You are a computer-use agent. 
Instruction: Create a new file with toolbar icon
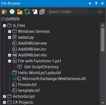click(35, 12)
